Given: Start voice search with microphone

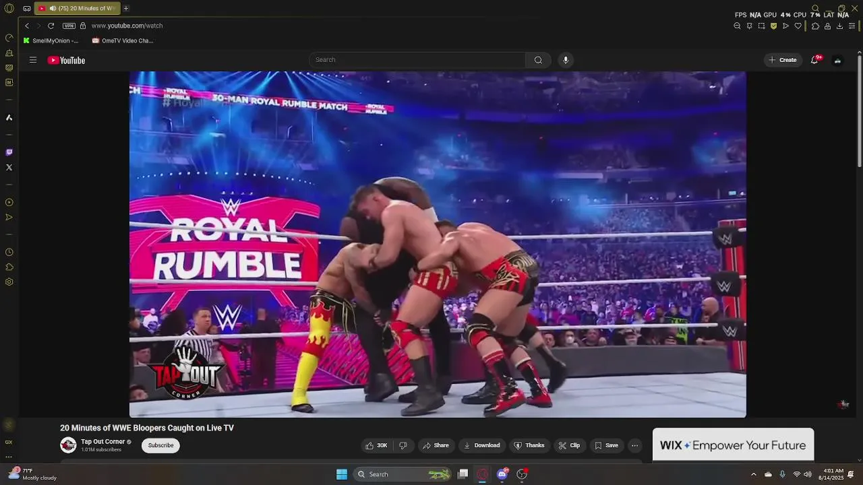Looking at the screenshot, I should [x=566, y=60].
